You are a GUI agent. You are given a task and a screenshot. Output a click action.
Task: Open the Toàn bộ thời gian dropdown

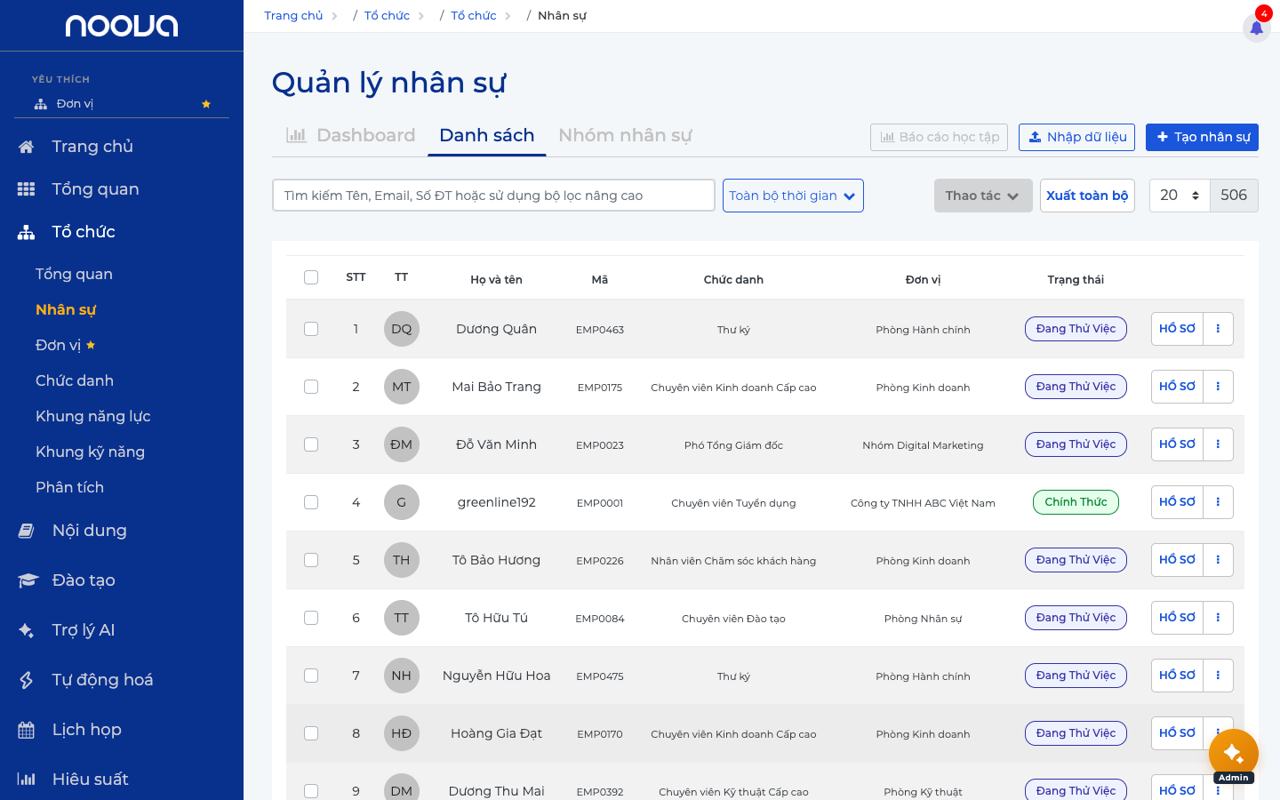793,196
